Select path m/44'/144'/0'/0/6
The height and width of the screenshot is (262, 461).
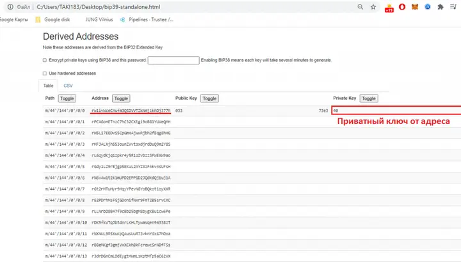coord(65,178)
